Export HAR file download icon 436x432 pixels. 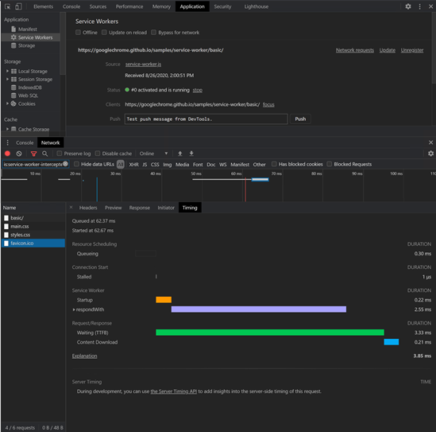point(191,154)
